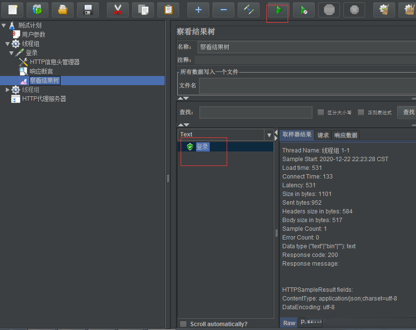Click Start no pauses icon
Viewport: 416px width, 330px height.
(x=304, y=10)
